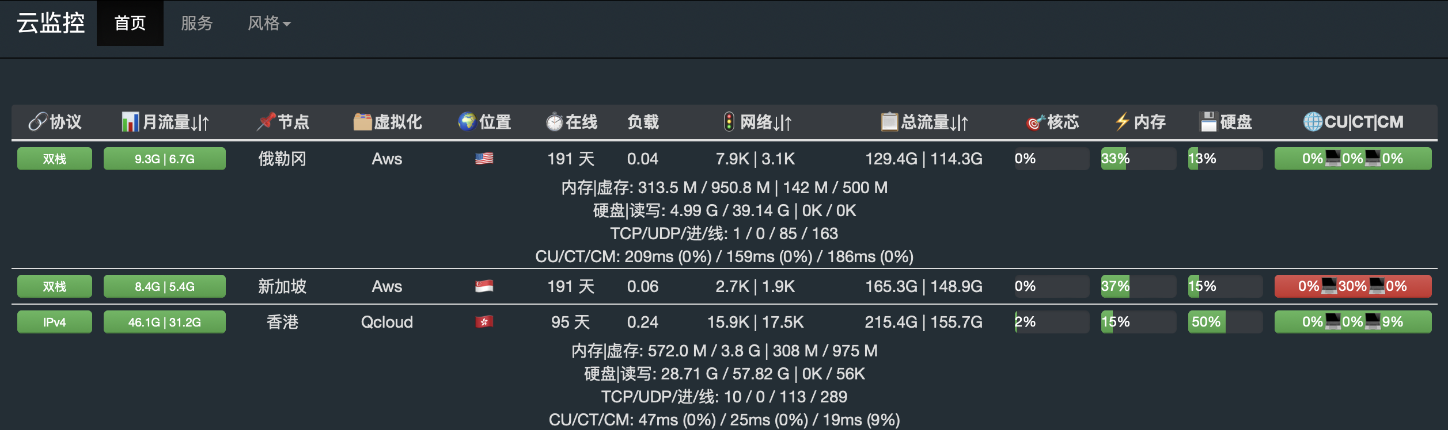The height and width of the screenshot is (430, 1448).
Task: Click the stopwatch icon beside 在线
Action: point(554,122)
